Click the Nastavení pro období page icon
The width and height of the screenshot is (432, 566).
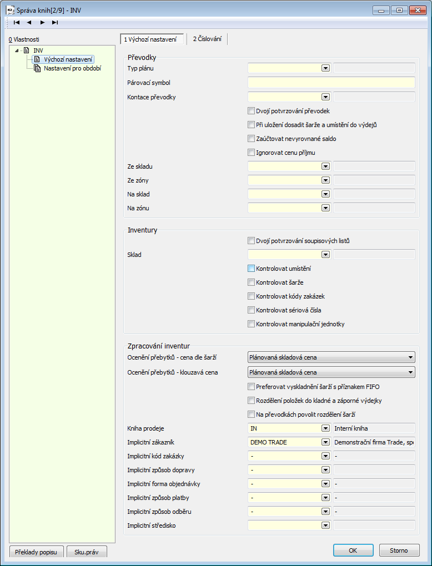click(x=37, y=68)
